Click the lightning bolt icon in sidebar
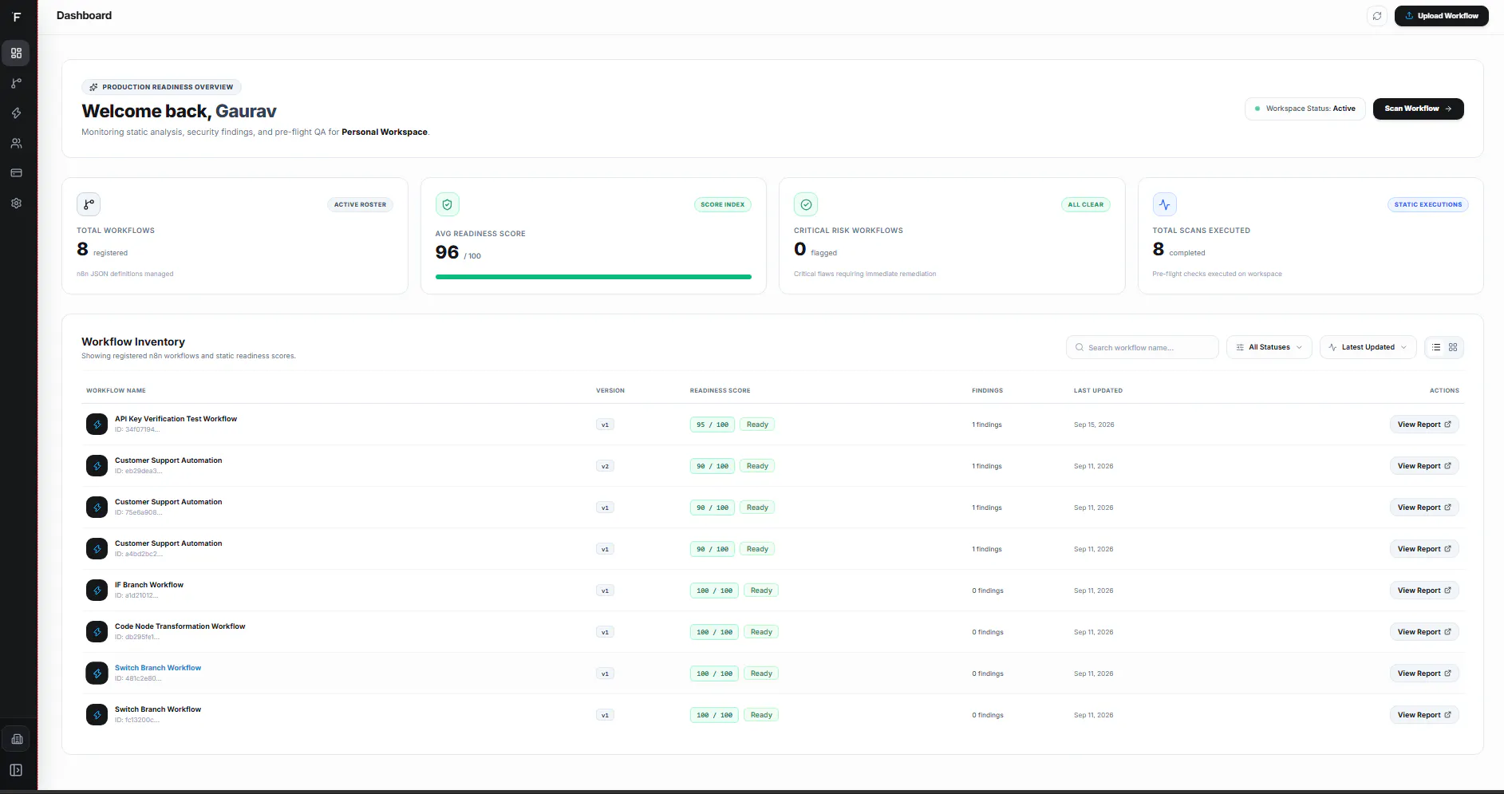 click(16, 113)
